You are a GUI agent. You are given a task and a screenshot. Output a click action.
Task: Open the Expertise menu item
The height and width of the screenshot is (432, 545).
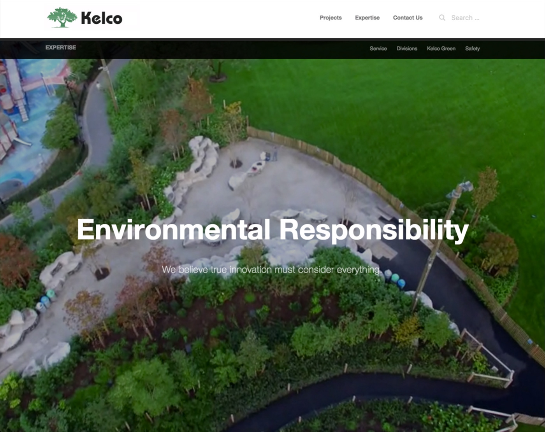coord(367,17)
